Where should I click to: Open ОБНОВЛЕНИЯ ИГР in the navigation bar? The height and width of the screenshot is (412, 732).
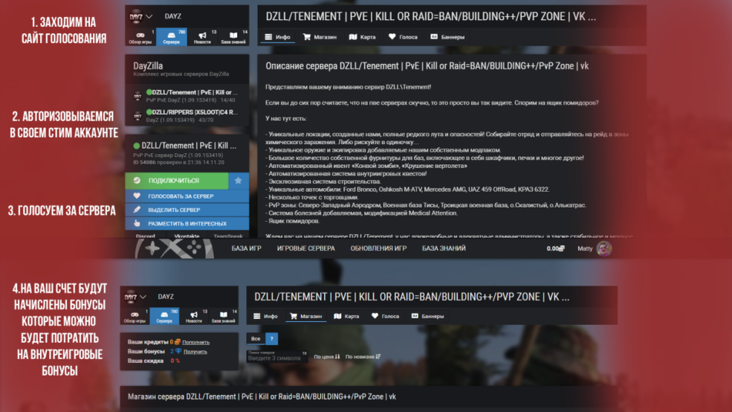pos(378,248)
